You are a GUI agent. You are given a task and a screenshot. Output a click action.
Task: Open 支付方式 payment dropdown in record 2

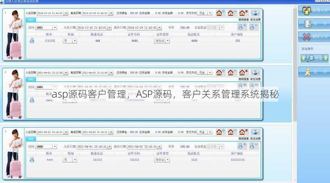pos(210,72)
